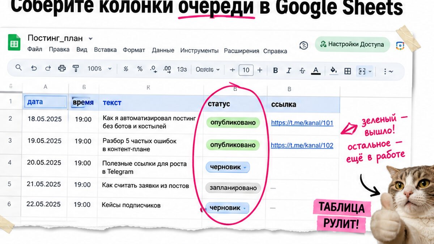
Task: Click the Настройки Доступа button
Action: click(x=353, y=44)
